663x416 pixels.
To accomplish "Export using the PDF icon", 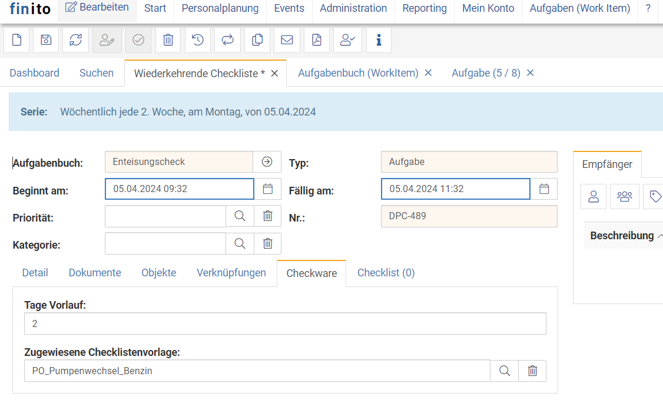I will [x=317, y=40].
